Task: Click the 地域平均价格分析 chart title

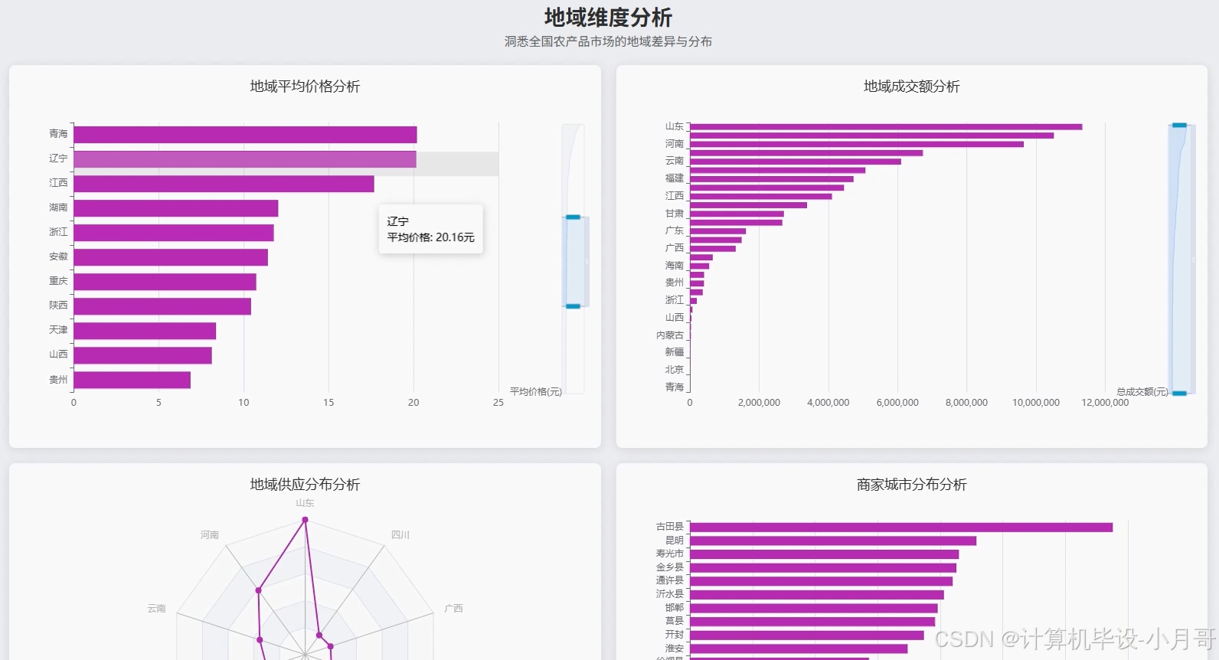Action: pos(305,87)
